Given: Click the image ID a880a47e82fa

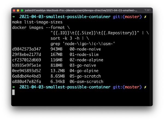Looking at the screenshot, I should 27,81.
